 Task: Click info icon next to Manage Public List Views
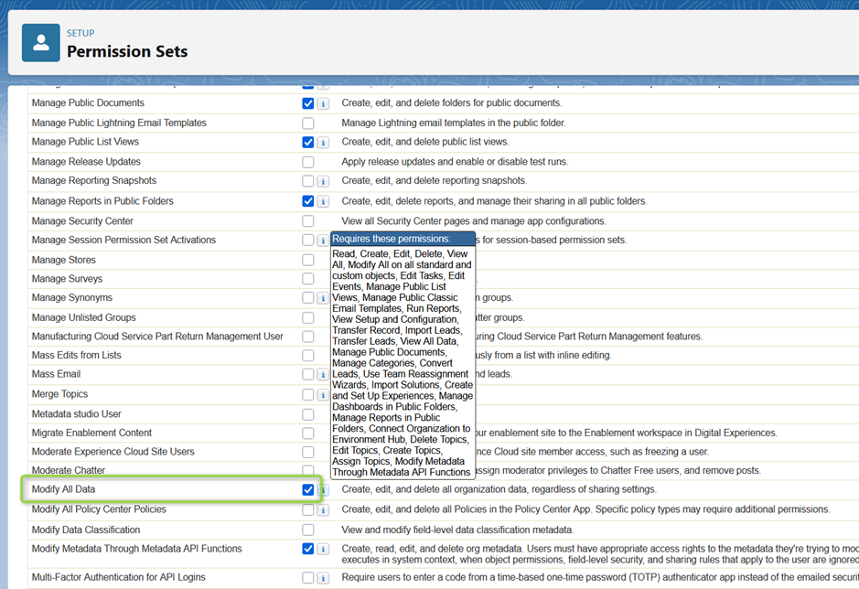pos(323,143)
